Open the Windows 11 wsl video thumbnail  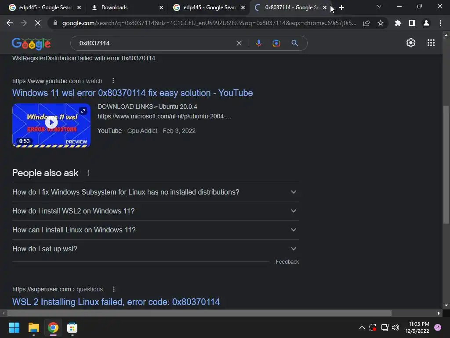pyautogui.click(x=51, y=125)
